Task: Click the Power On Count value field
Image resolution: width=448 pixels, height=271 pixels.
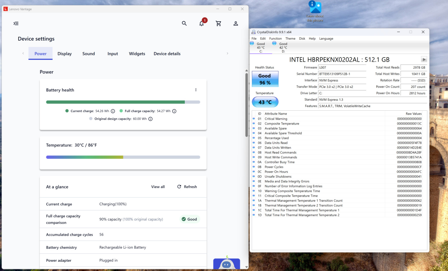Action: (x=414, y=87)
